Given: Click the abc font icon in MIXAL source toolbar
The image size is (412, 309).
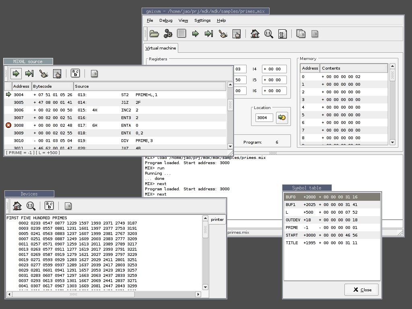Looking at the screenshot, I should pos(75,73).
